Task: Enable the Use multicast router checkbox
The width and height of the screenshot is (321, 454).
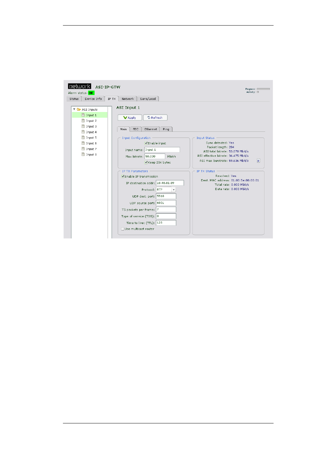Action: (123, 229)
